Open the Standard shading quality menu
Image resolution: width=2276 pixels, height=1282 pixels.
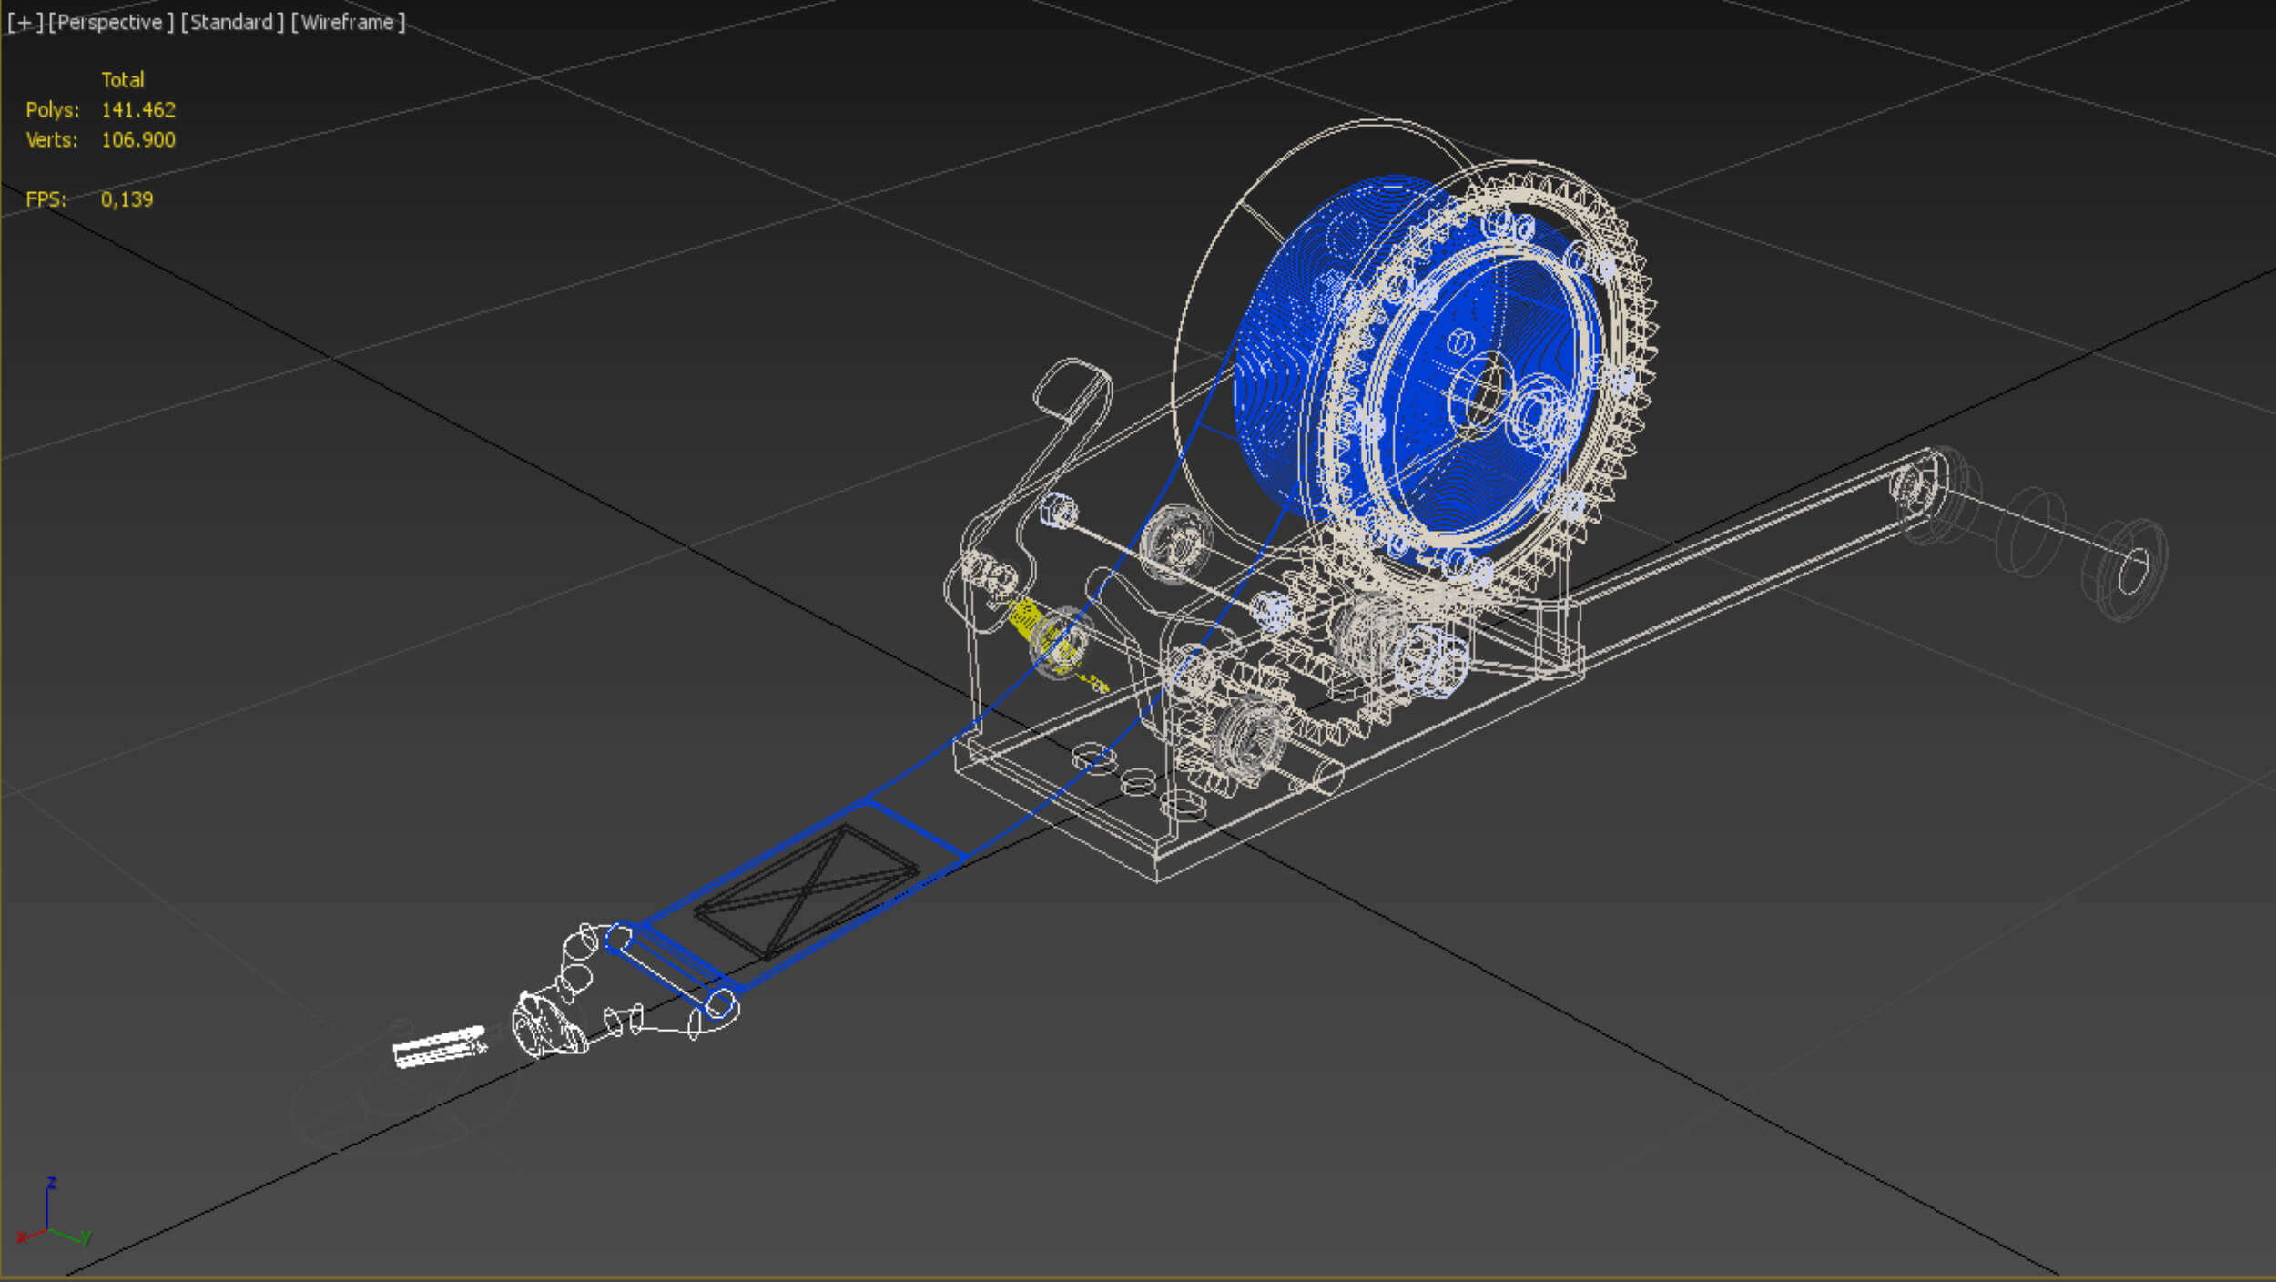click(x=231, y=23)
